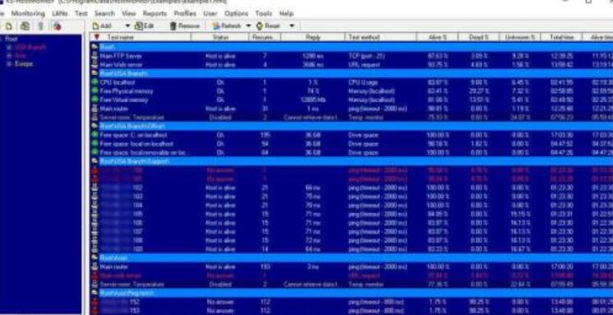The height and width of the screenshot is (315, 613).
Task: Click the USA Branch\Office folder icon
Action: pos(95,126)
